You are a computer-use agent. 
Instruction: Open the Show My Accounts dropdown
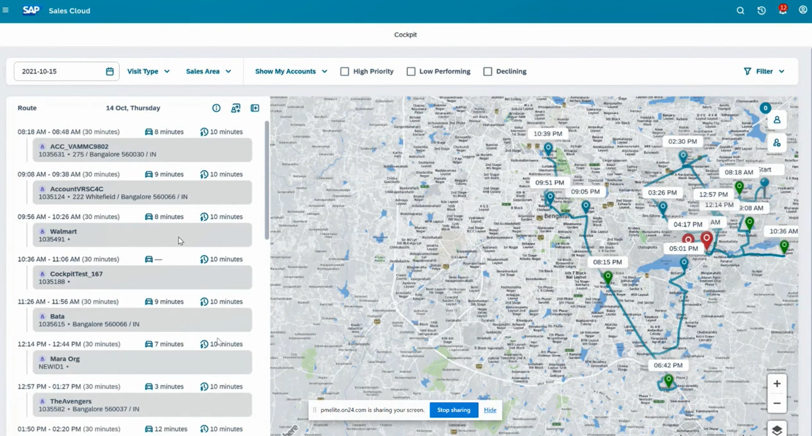coord(291,71)
